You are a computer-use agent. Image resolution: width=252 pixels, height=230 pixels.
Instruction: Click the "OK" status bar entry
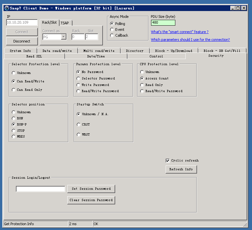click(96, 224)
